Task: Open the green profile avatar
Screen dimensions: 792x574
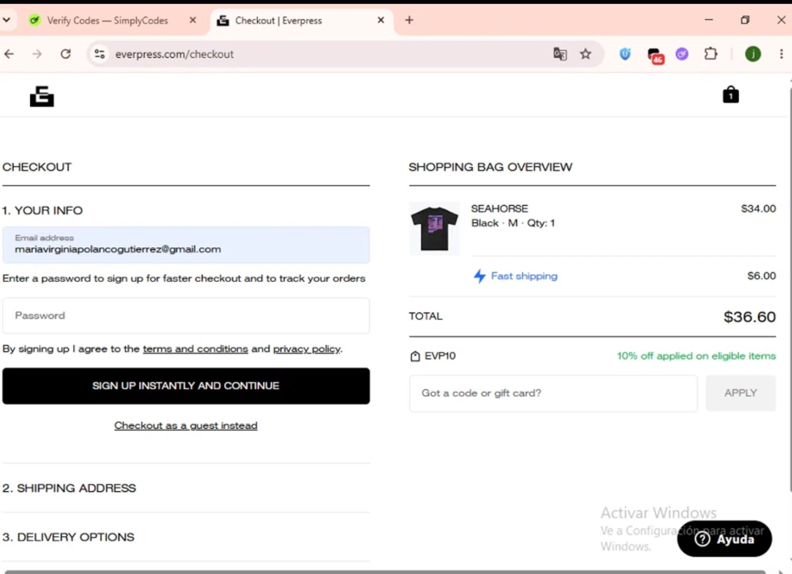Action: pyautogui.click(x=753, y=54)
